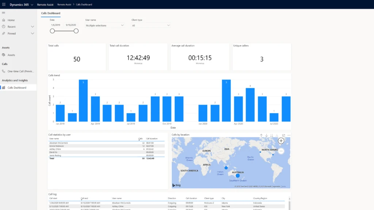Viewport: 374px width, 210px height.
Task: Click the map zoom in button
Action: [x=281, y=141]
